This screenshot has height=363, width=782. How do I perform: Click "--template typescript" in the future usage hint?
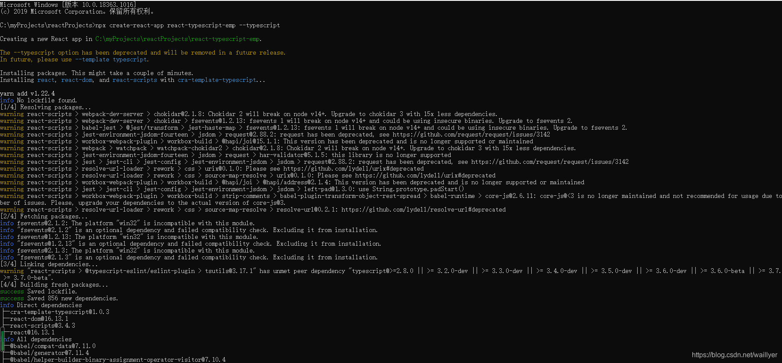click(111, 59)
